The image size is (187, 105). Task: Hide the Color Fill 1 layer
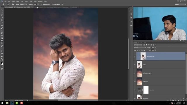click(135, 90)
